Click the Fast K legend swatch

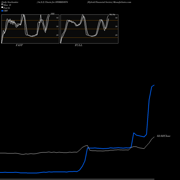coord(2,8)
